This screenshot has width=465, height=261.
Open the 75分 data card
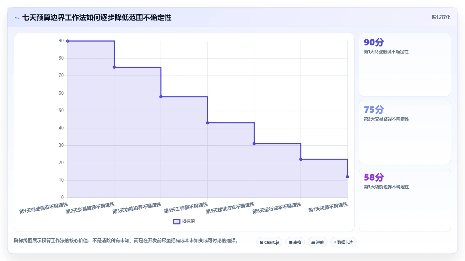pos(405,132)
